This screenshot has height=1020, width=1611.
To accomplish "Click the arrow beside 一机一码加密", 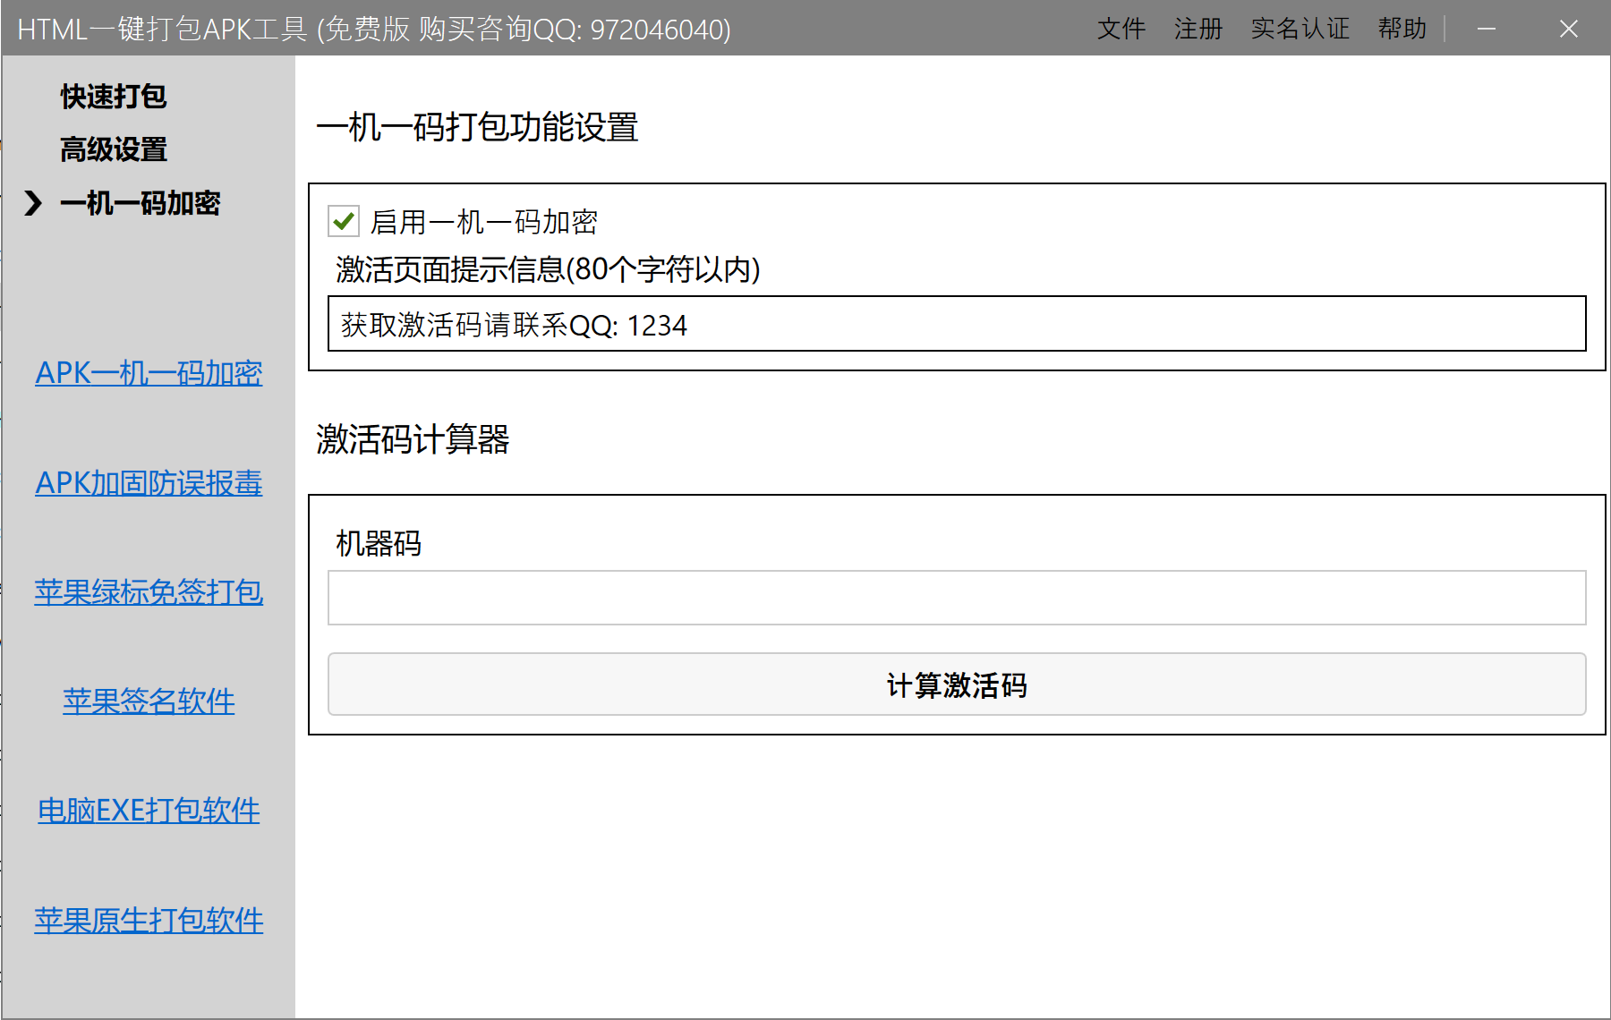I will pos(33,203).
